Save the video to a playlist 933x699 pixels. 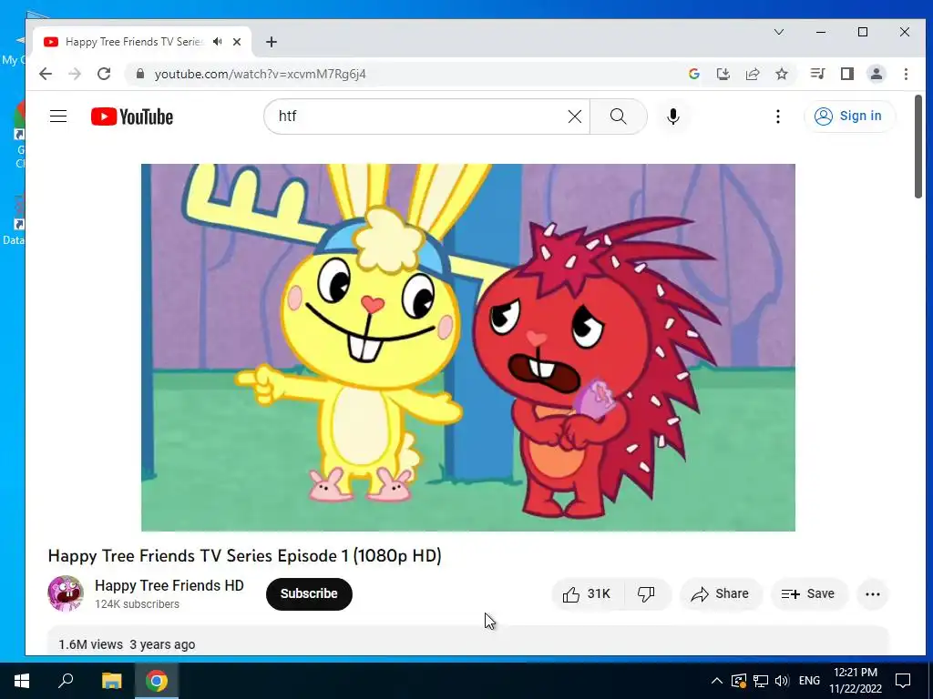pyautogui.click(x=808, y=593)
